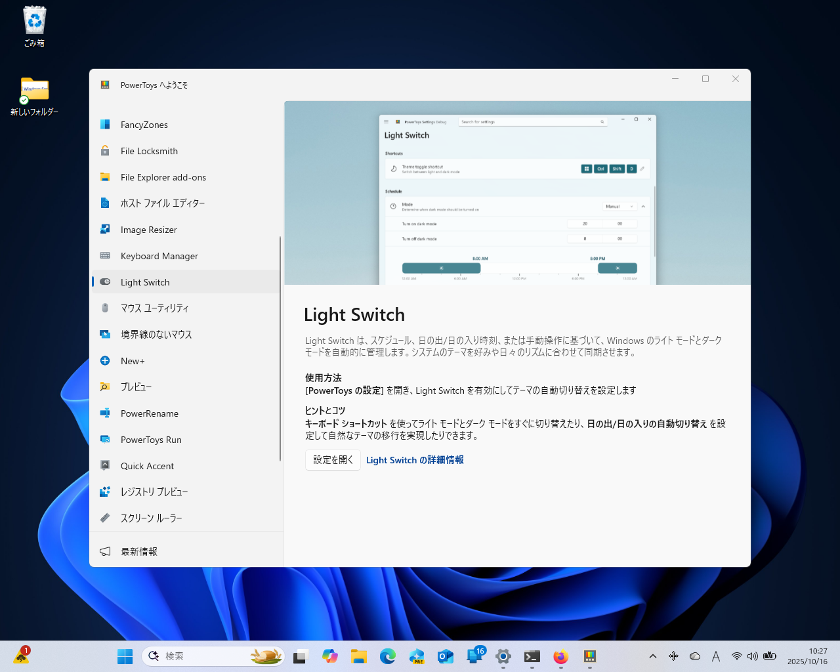Open 最新情報 at sidebar bottom
840x672 pixels.
tap(138, 551)
